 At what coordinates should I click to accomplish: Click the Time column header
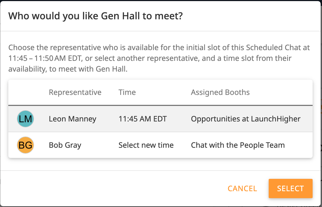pos(127,93)
